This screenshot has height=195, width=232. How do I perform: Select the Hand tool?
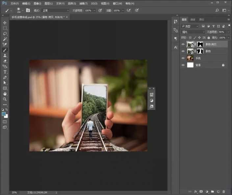(5, 94)
